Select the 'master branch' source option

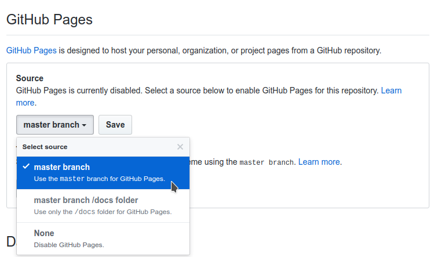[62, 167]
